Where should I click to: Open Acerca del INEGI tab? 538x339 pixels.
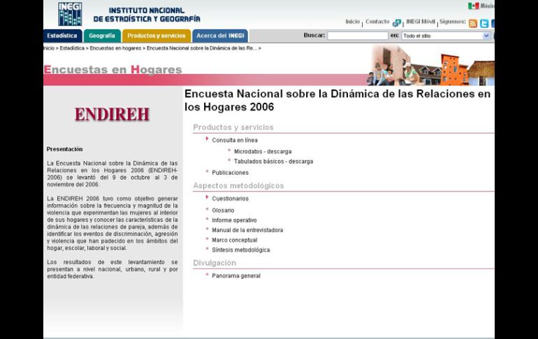220,36
